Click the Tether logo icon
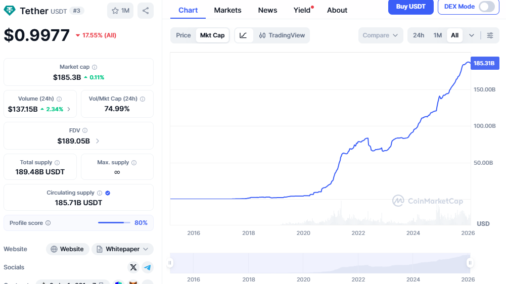Viewport: 506px width, 284px height. 10,11
